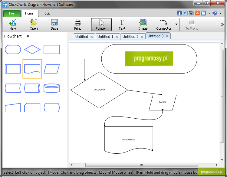Switch to the Untitled document tab
Image resolution: width=227 pixels, height=177 pixels.
coord(82,37)
